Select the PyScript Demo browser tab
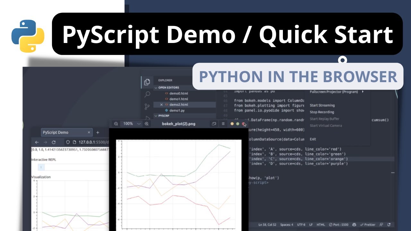Image resolution: width=411 pixels, height=231 pixels. tap(66, 132)
